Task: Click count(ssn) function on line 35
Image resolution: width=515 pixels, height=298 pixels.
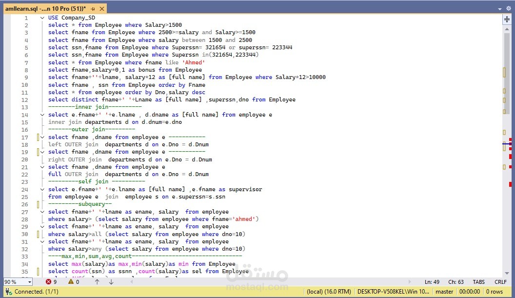Action: click(x=88, y=271)
